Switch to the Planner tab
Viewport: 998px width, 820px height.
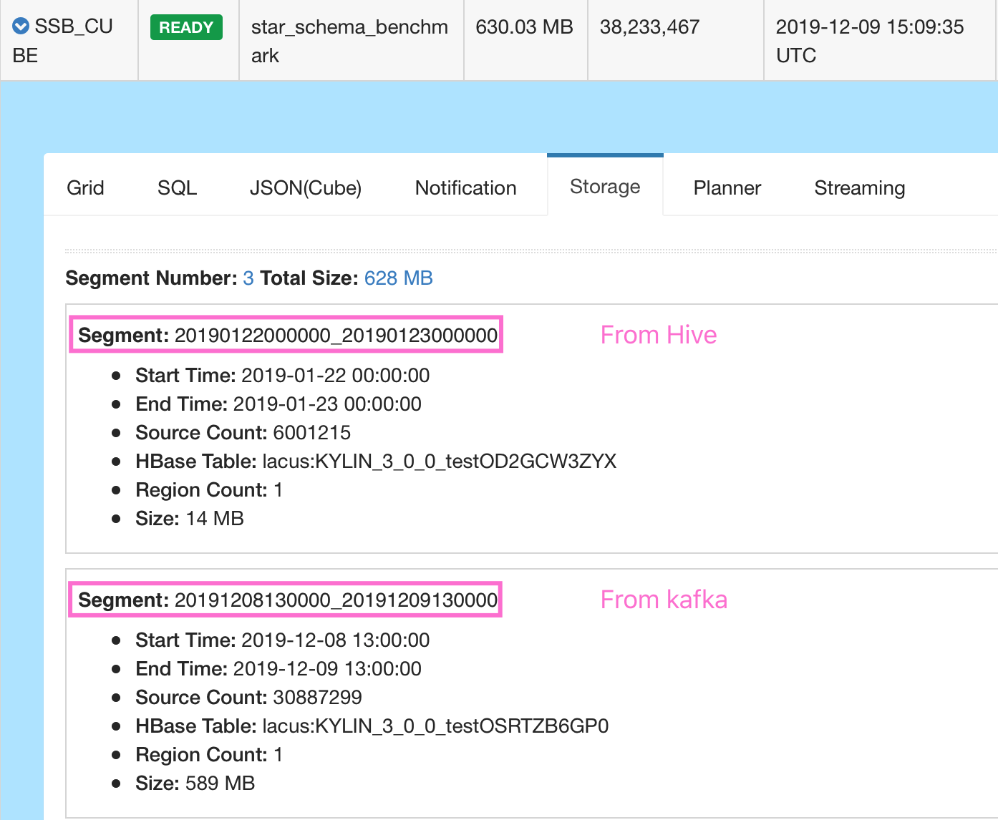coord(727,187)
